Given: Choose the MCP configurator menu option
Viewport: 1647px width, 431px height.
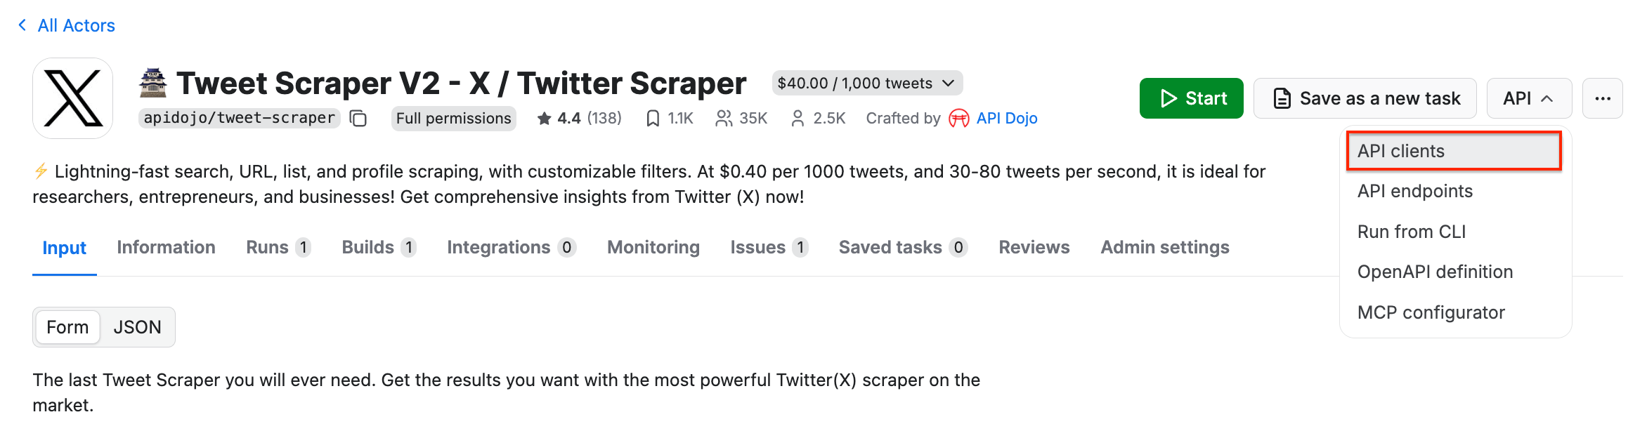Looking at the screenshot, I should [1431, 312].
